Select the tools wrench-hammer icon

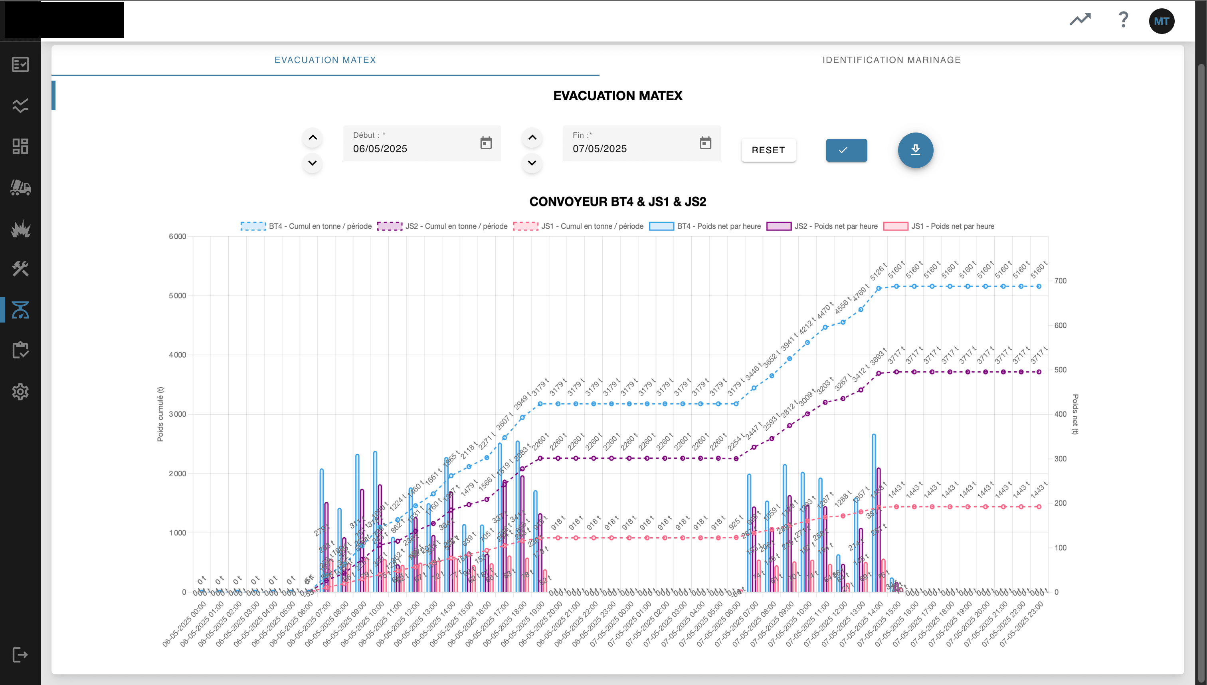20,269
